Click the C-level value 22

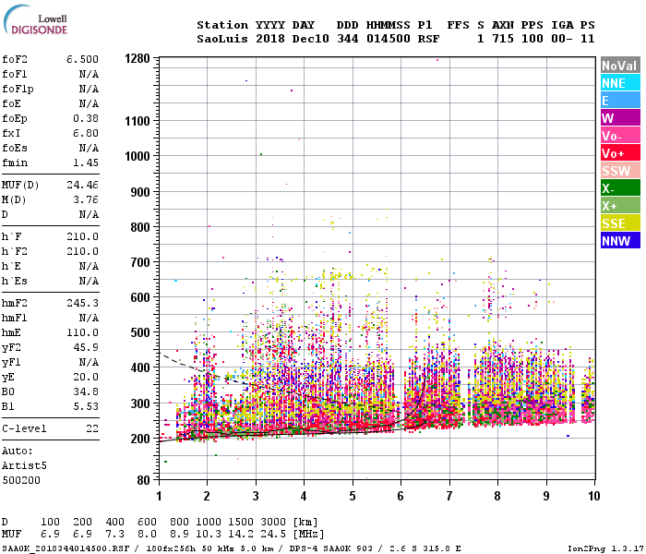pos(92,429)
